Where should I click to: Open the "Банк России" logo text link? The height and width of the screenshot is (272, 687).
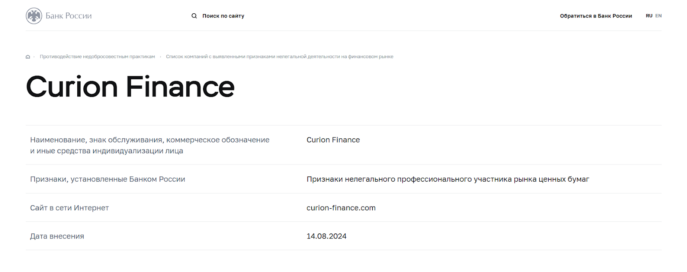coord(69,16)
